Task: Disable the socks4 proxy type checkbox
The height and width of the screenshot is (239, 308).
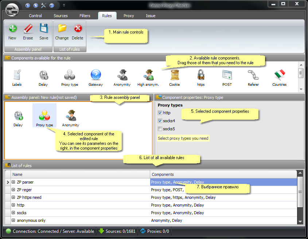Action: [x=160, y=121]
